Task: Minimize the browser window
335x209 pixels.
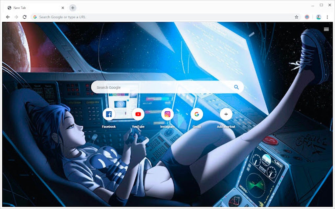Action: click(313, 5)
